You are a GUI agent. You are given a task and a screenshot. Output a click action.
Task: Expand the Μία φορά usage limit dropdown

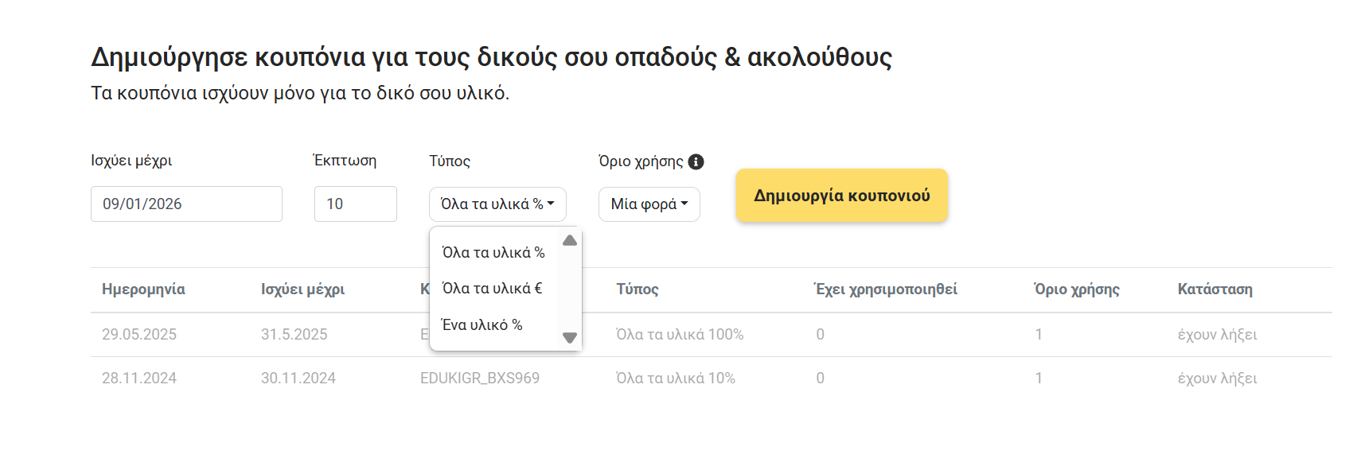649,204
